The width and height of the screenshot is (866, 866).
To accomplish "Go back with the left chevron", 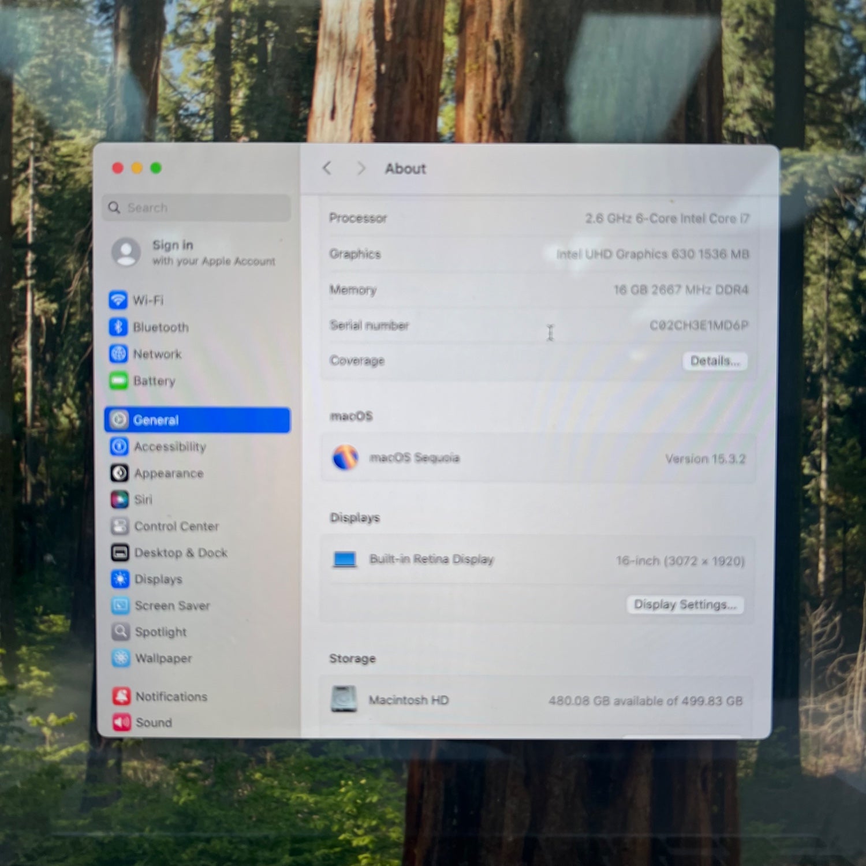I will (327, 168).
